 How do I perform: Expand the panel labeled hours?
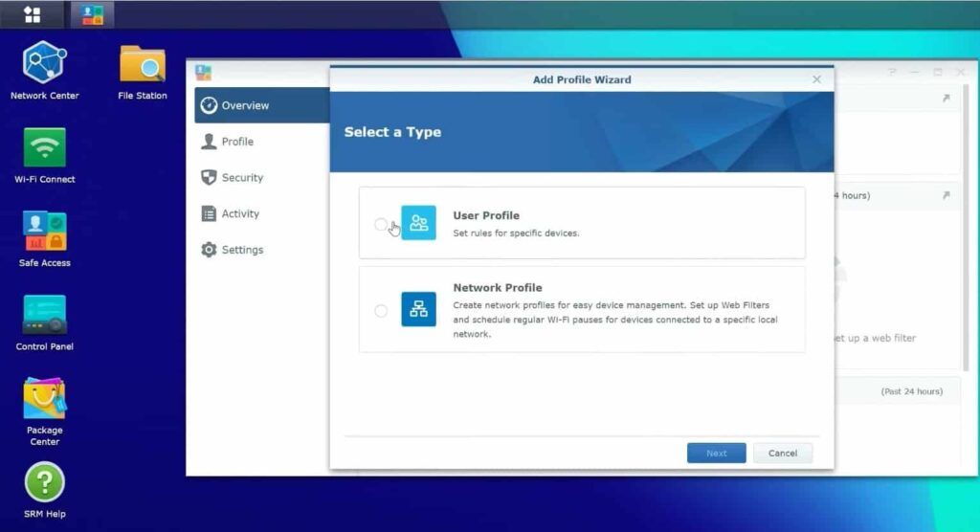[947, 195]
